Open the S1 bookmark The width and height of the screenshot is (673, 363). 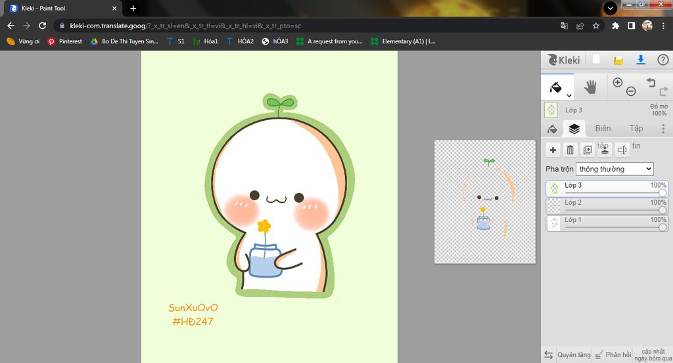[175, 41]
